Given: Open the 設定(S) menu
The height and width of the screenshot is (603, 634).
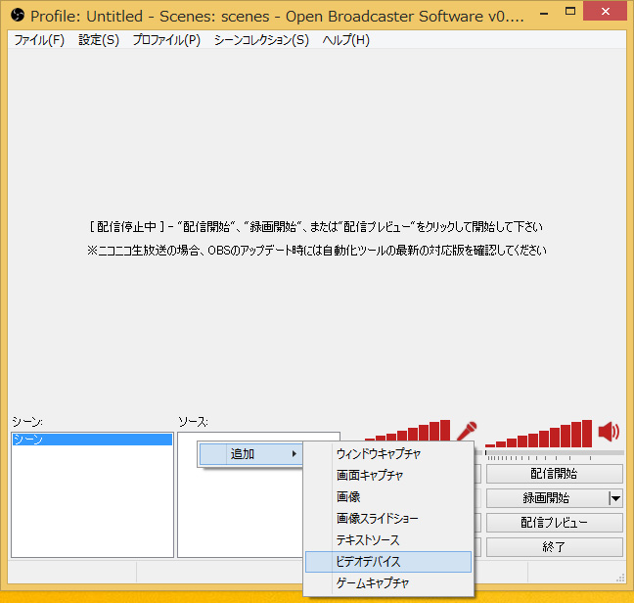Looking at the screenshot, I should [x=99, y=40].
